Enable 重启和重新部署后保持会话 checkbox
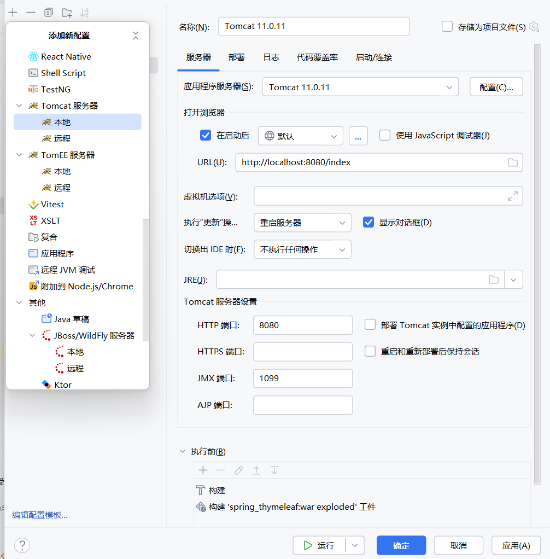The width and height of the screenshot is (550, 559). coord(370,351)
